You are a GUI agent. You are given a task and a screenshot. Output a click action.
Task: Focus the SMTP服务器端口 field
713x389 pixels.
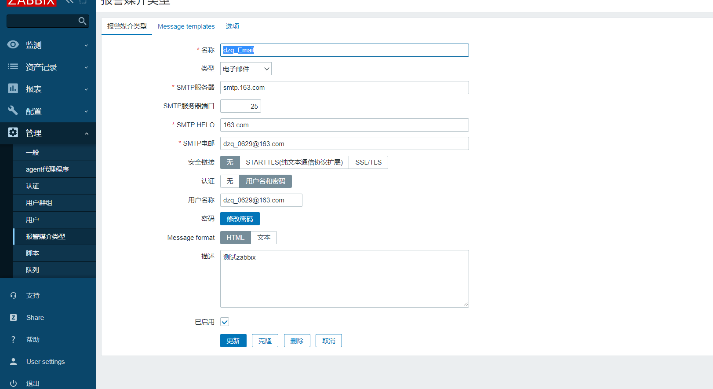click(240, 106)
